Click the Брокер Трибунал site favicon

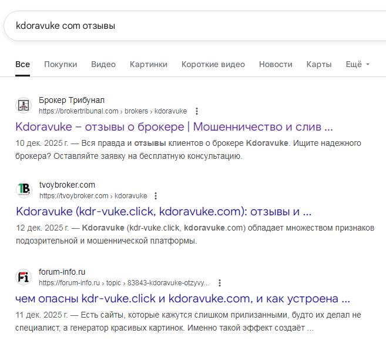(x=24, y=106)
